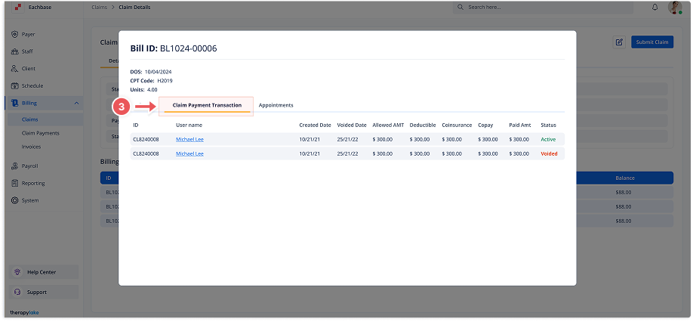Open the System gear icon
The width and height of the screenshot is (693, 322).
pyautogui.click(x=14, y=200)
